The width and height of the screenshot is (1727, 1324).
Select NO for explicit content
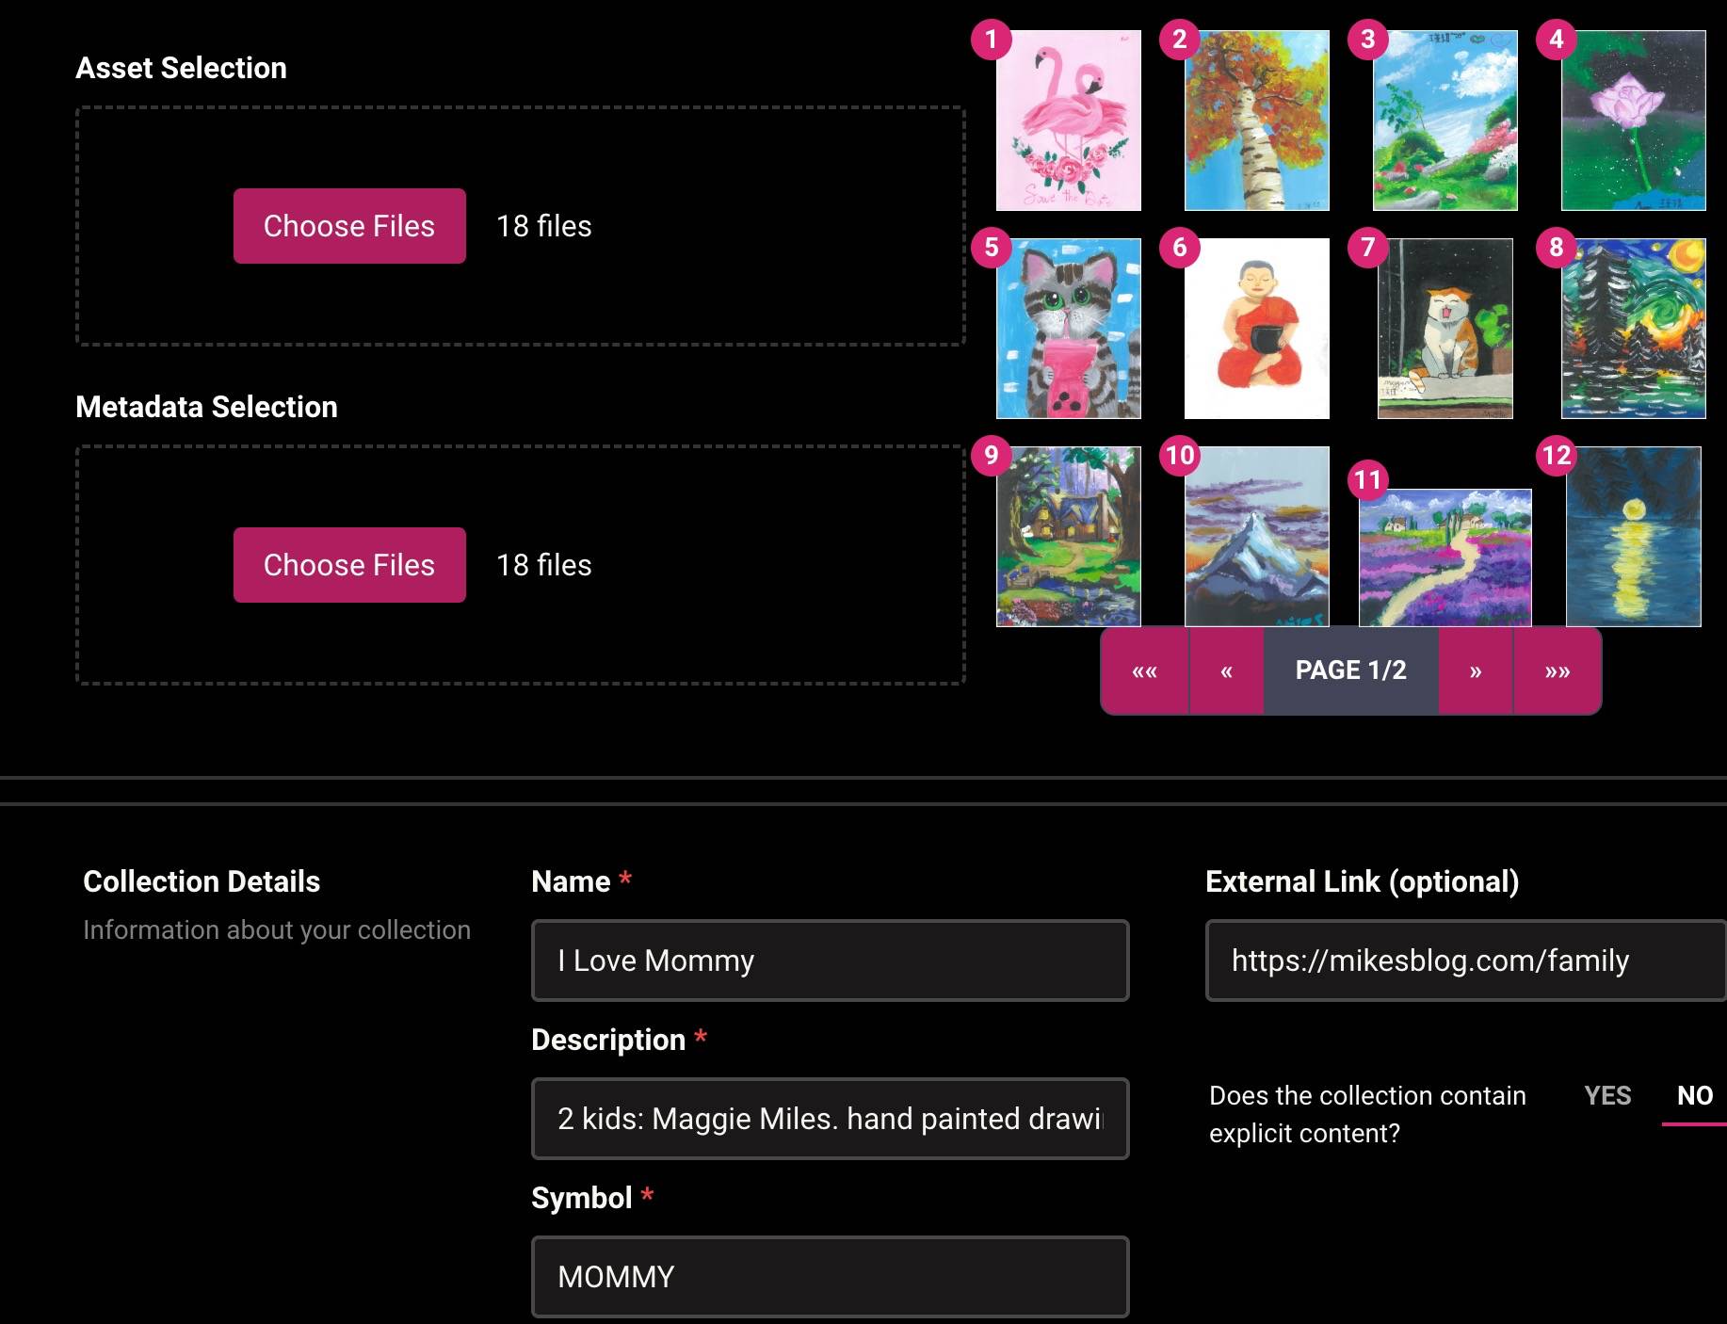[1694, 1096]
